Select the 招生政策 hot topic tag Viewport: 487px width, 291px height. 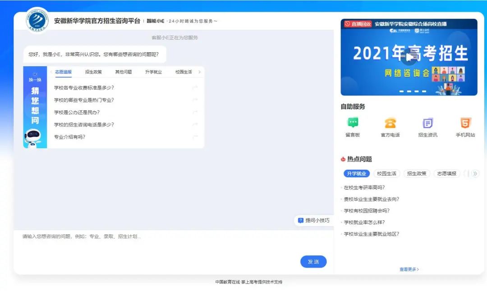point(417,173)
